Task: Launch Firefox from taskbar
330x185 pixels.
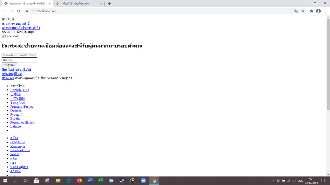Action: pos(79,181)
